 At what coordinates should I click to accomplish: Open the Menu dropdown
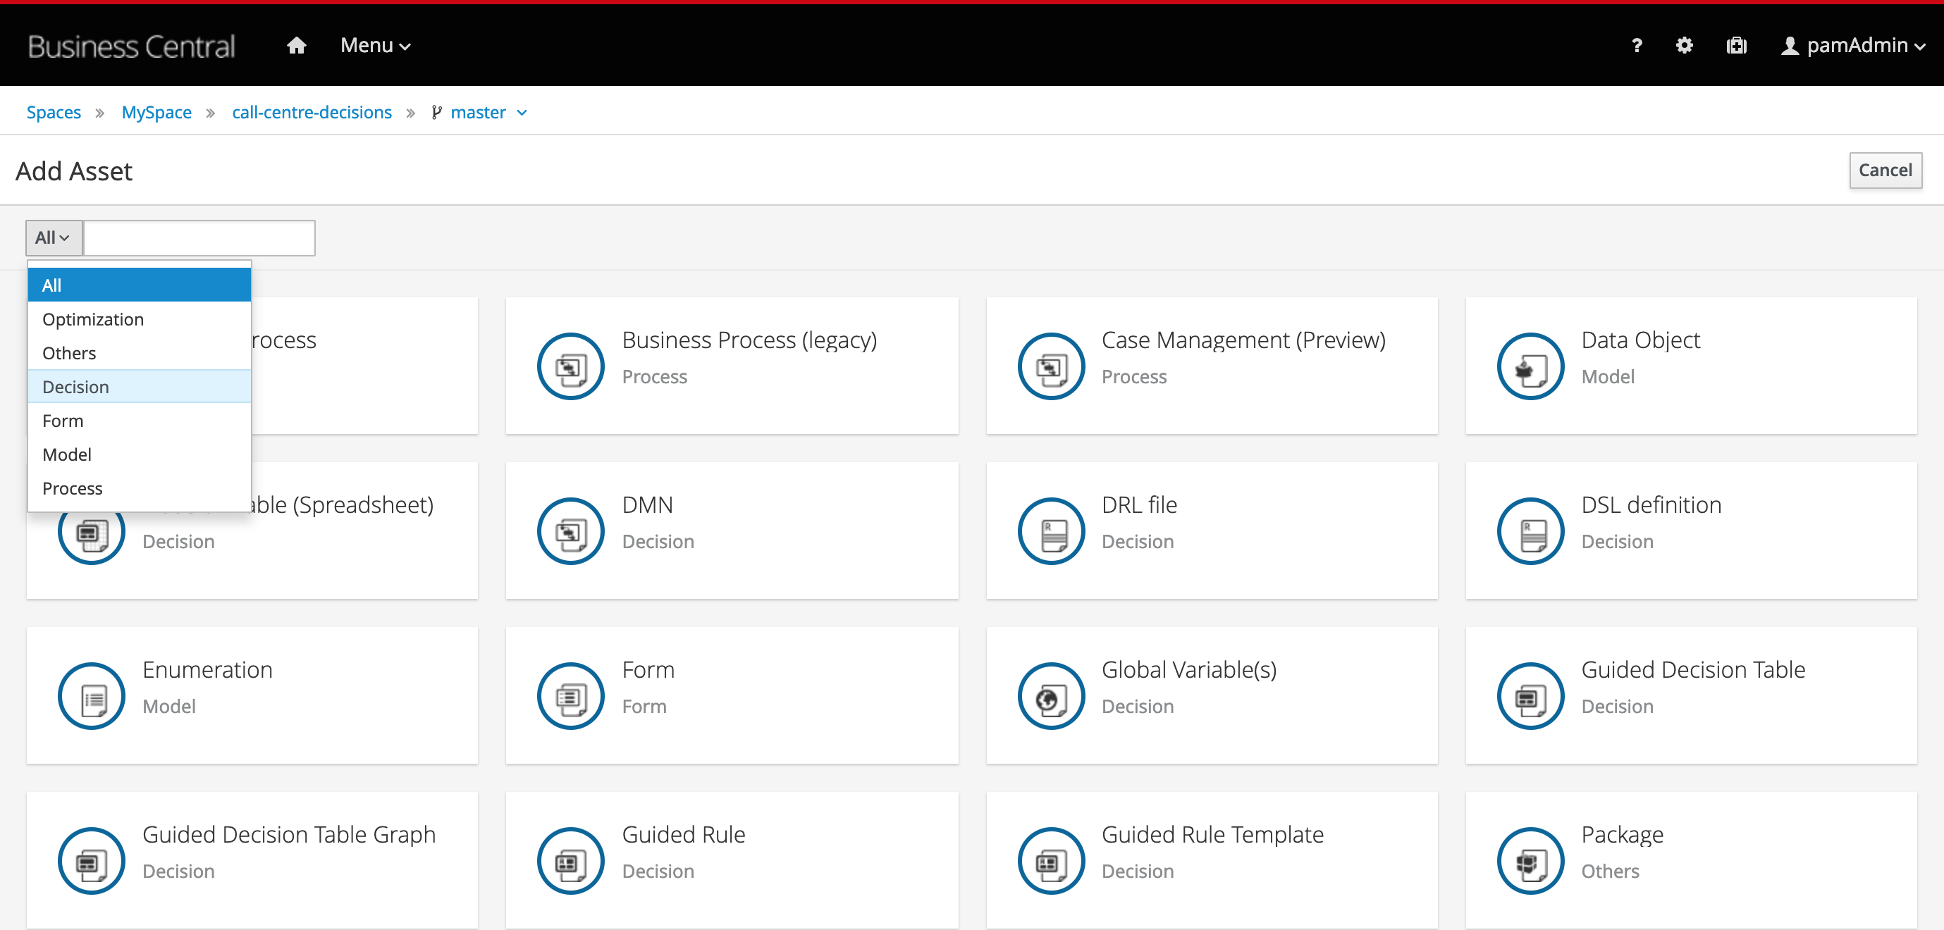375,45
